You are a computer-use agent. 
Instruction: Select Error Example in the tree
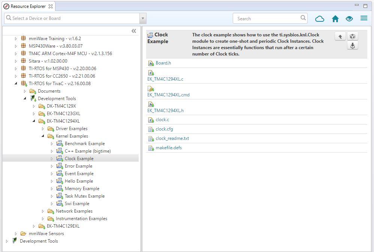click(x=78, y=166)
